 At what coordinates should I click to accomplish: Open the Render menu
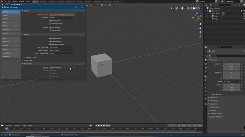coord(15,2)
